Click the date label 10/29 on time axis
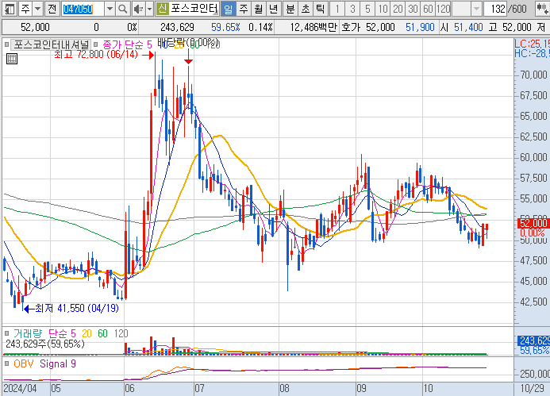This screenshot has width=550, height=396. 532,388
